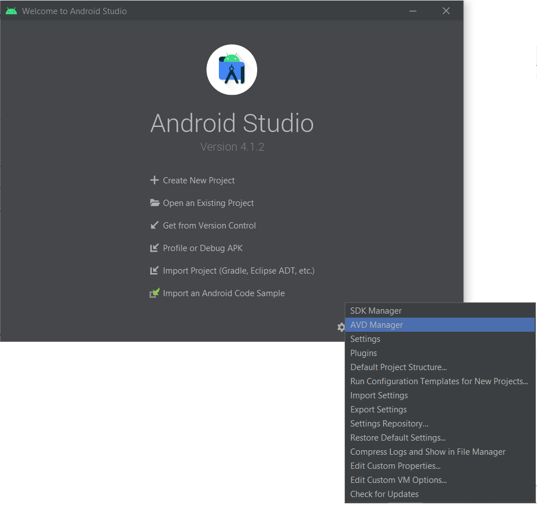The image size is (537, 510).
Task: Click the Android Studio logo image
Action: point(232,70)
